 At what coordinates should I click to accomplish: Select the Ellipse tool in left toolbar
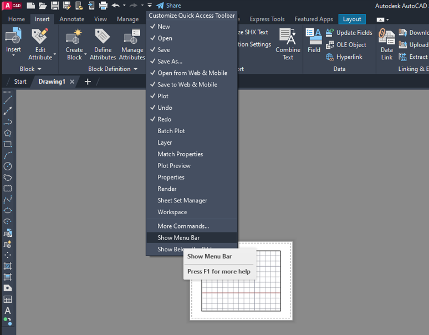(x=8, y=210)
